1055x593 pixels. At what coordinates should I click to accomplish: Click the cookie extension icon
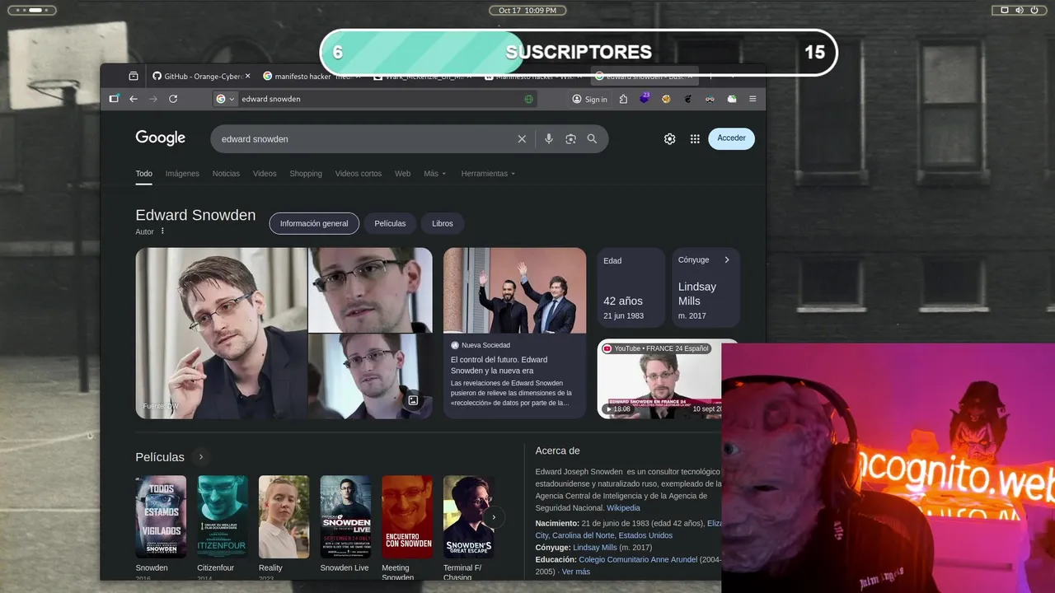(666, 99)
